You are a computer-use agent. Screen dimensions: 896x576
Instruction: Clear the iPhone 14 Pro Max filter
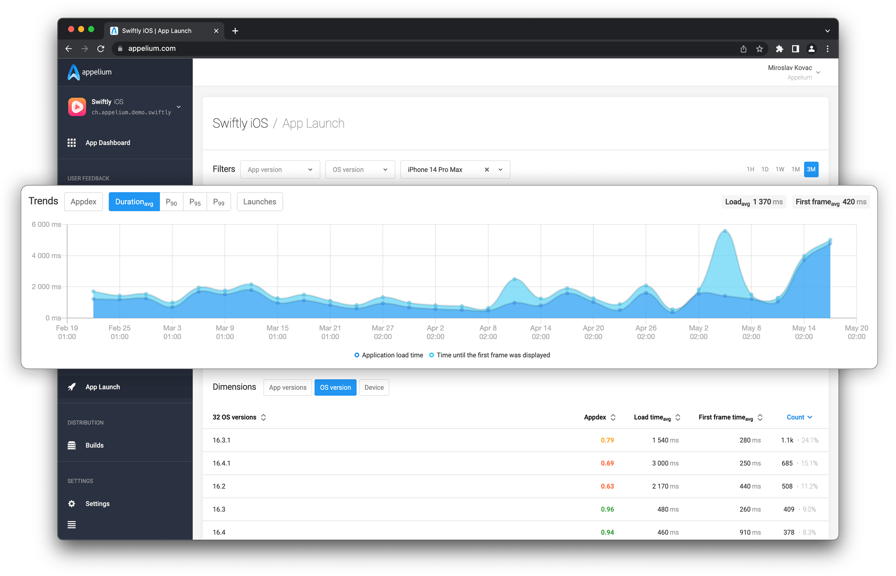point(486,169)
